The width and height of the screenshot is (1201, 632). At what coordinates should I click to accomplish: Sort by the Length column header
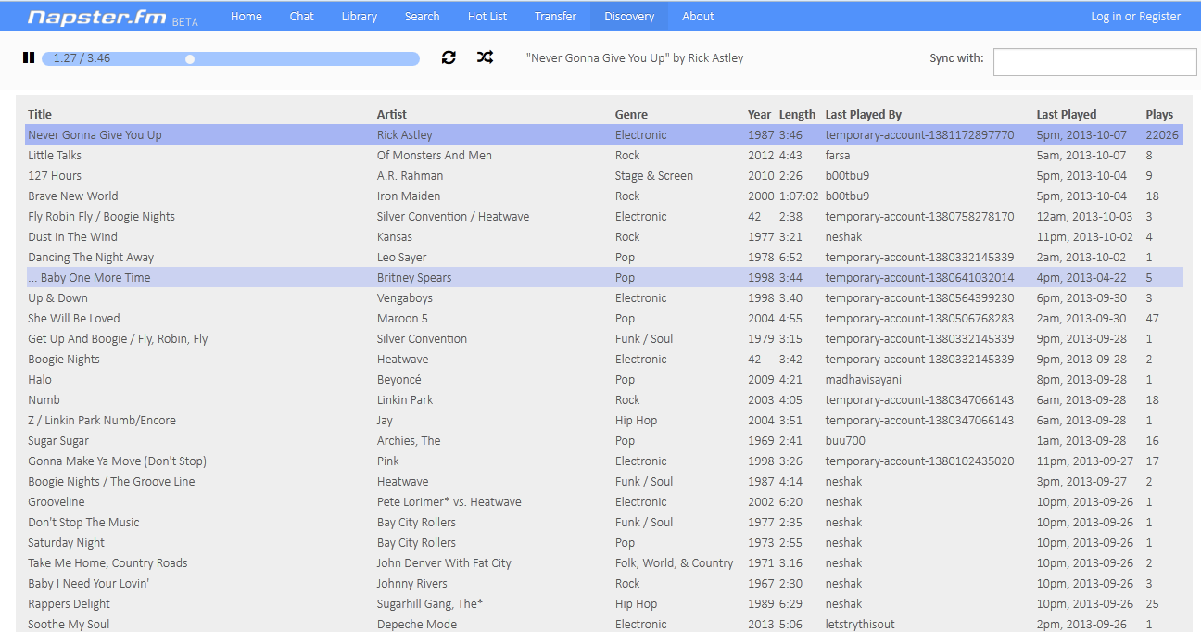797,115
